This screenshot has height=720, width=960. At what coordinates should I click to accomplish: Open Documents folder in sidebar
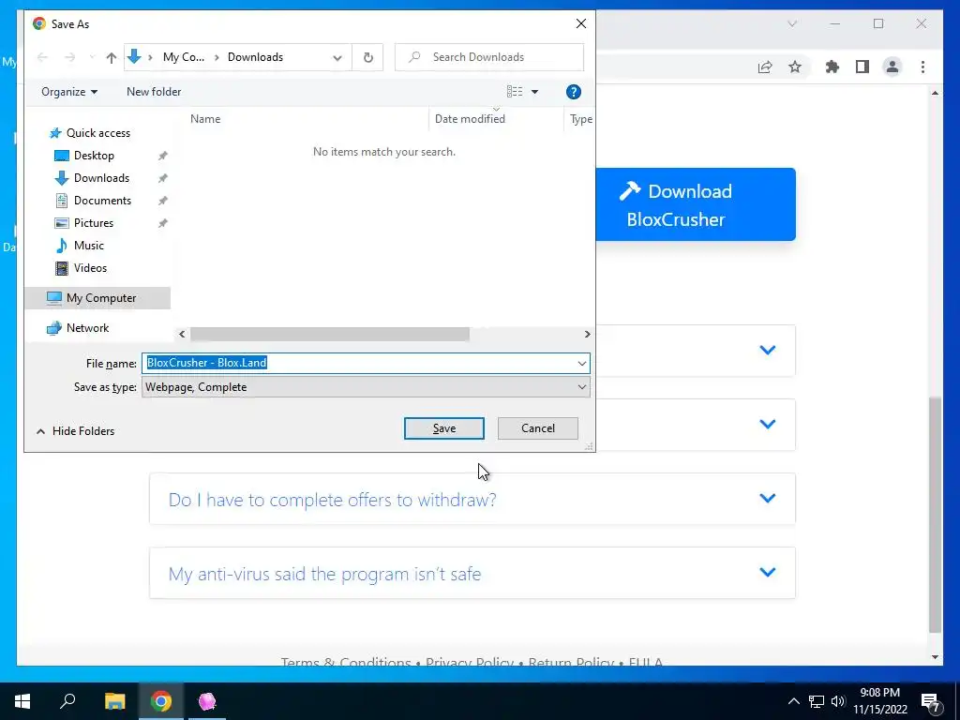(102, 201)
